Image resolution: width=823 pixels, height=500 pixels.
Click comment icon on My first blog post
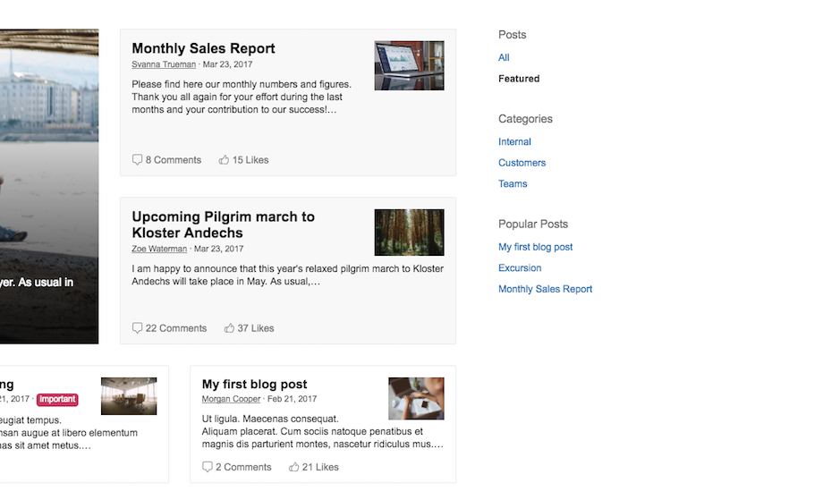click(208, 467)
